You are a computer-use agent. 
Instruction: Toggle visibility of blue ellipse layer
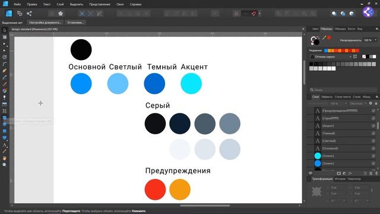click(373, 163)
